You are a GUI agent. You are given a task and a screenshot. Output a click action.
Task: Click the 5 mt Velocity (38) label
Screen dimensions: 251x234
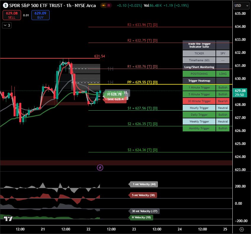(x=143, y=195)
